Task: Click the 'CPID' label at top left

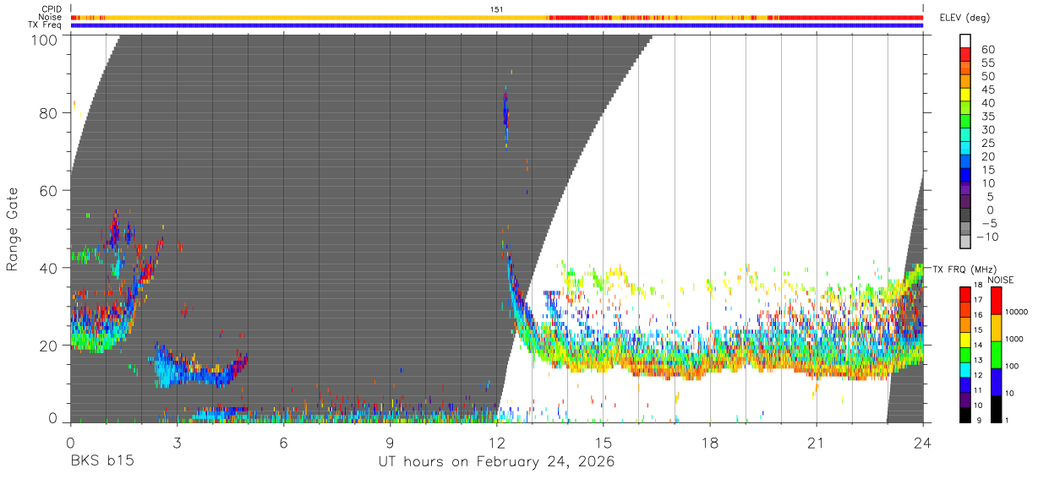Action: 52,8
